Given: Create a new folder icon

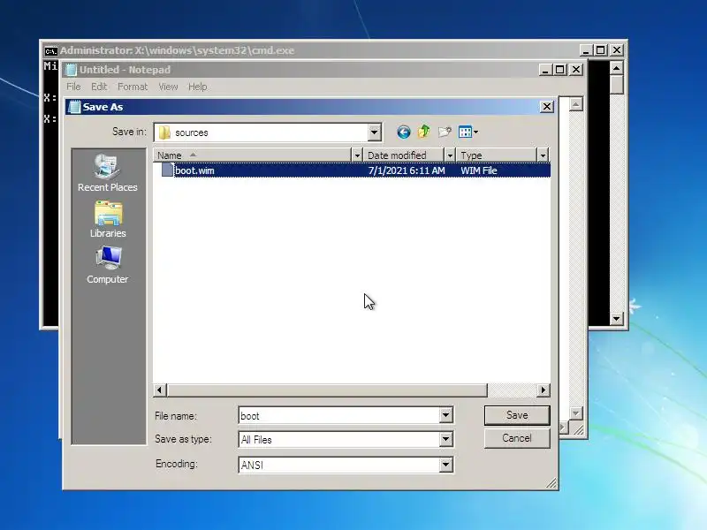Looking at the screenshot, I should (x=445, y=132).
